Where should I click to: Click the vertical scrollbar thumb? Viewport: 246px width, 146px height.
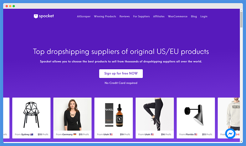[x=241, y=20]
